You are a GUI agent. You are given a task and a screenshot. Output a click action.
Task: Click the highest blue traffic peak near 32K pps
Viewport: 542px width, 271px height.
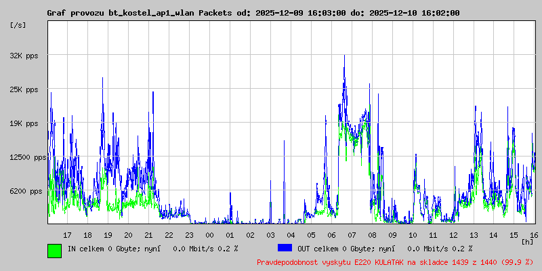pos(344,56)
